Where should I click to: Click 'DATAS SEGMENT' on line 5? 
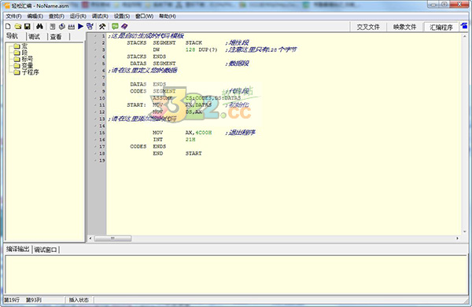[x=153, y=64]
